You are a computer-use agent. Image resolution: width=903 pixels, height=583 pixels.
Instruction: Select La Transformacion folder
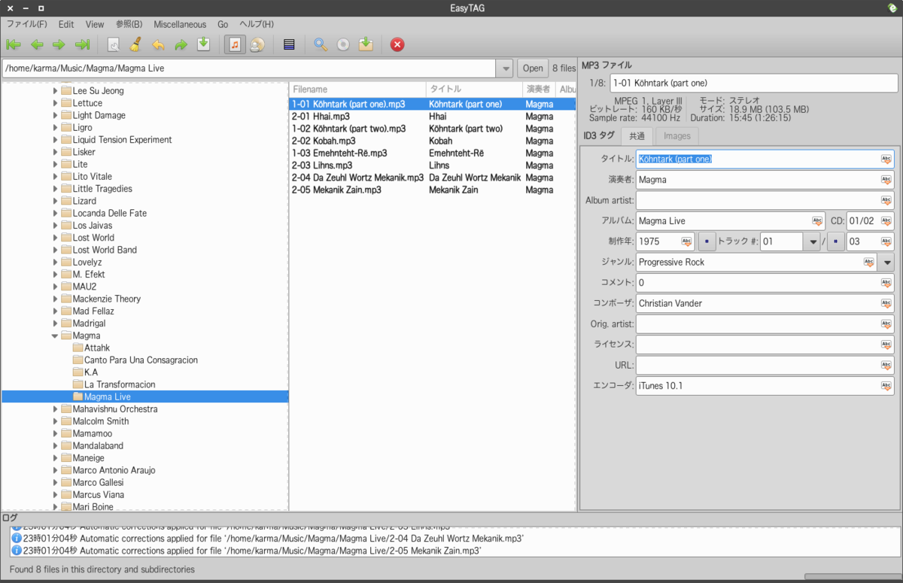pos(120,384)
